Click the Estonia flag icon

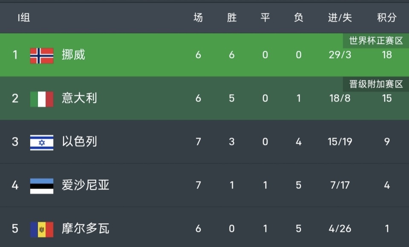[42, 186]
